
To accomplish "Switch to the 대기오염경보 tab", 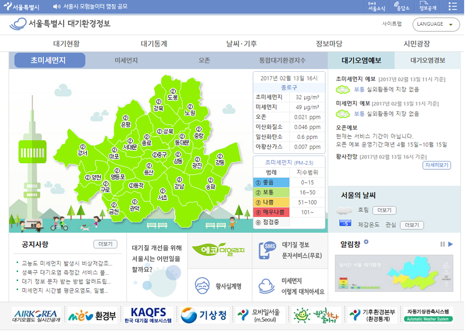I will coord(428,60).
